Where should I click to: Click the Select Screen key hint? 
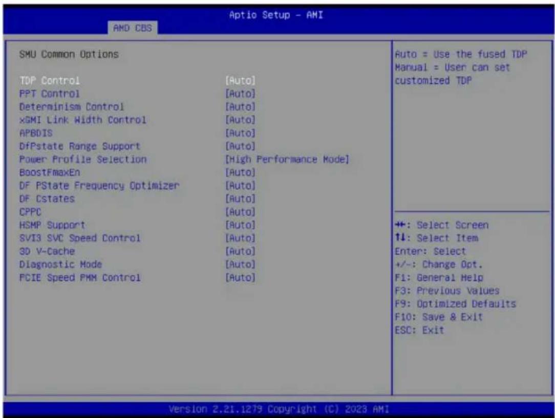[x=442, y=225]
